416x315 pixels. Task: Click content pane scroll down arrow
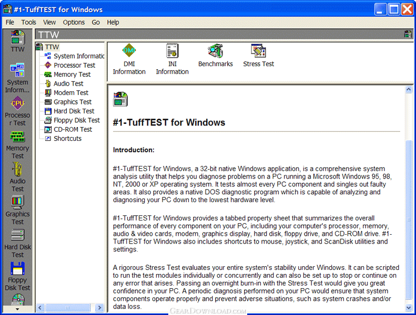pyautogui.click(x=409, y=308)
